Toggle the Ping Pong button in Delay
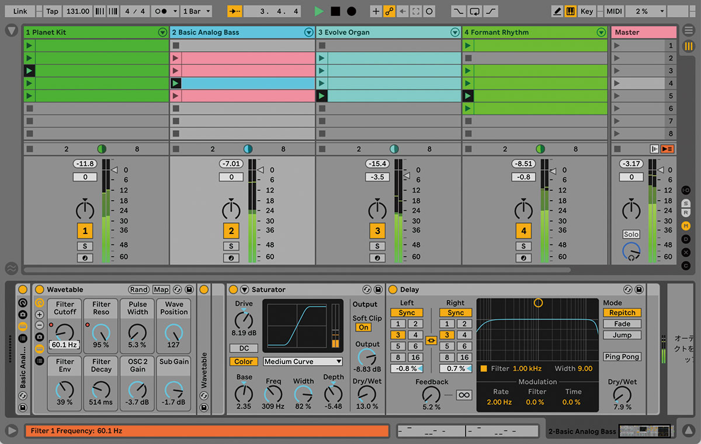701x444 pixels. click(x=622, y=356)
